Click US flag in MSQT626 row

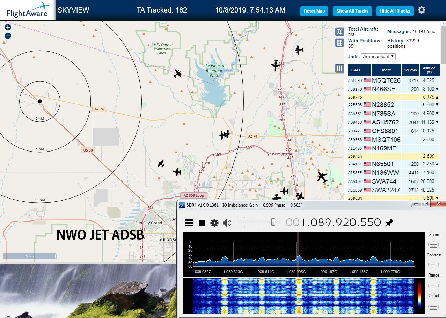tap(367, 80)
